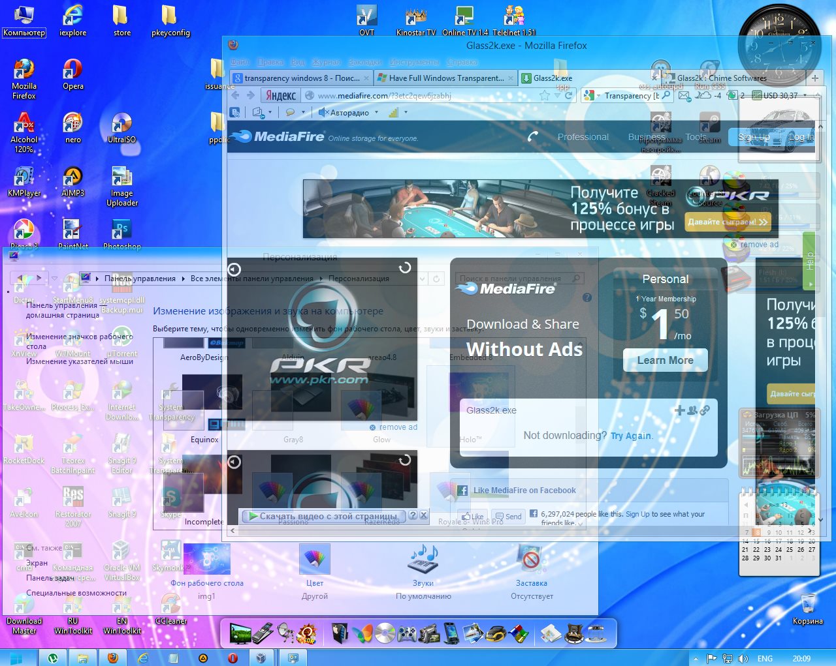Viewport: 836px width, 666px height.
Task: Click the Try Again download link
Action: point(631,436)
